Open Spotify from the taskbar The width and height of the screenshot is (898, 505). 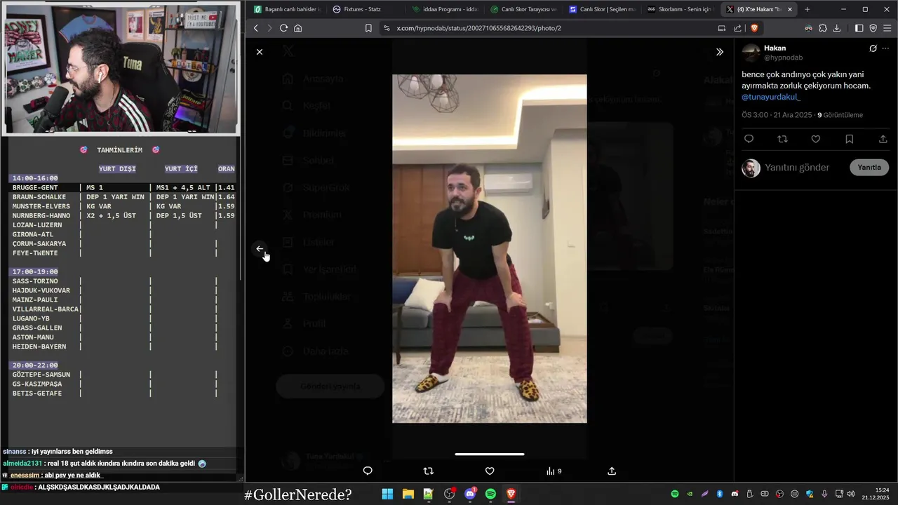coord(490,494)
